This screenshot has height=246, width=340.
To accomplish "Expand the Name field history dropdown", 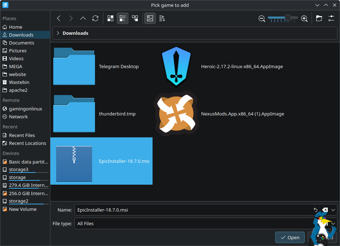I will [334, 210].
